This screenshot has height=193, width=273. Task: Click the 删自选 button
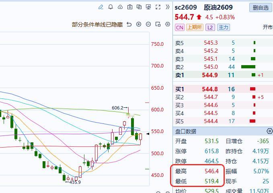pyautogui.click(x=261, y=8)
